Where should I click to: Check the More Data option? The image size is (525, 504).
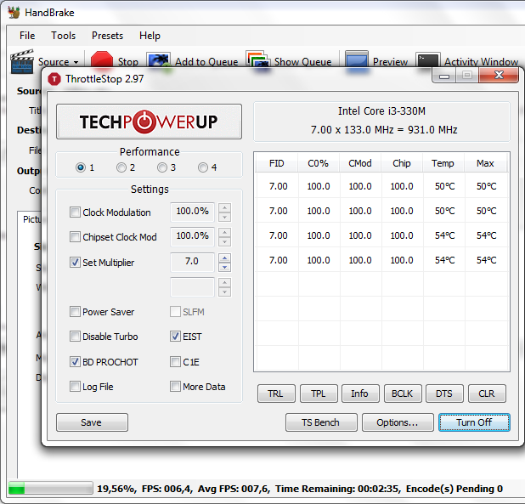pos(176,387)
